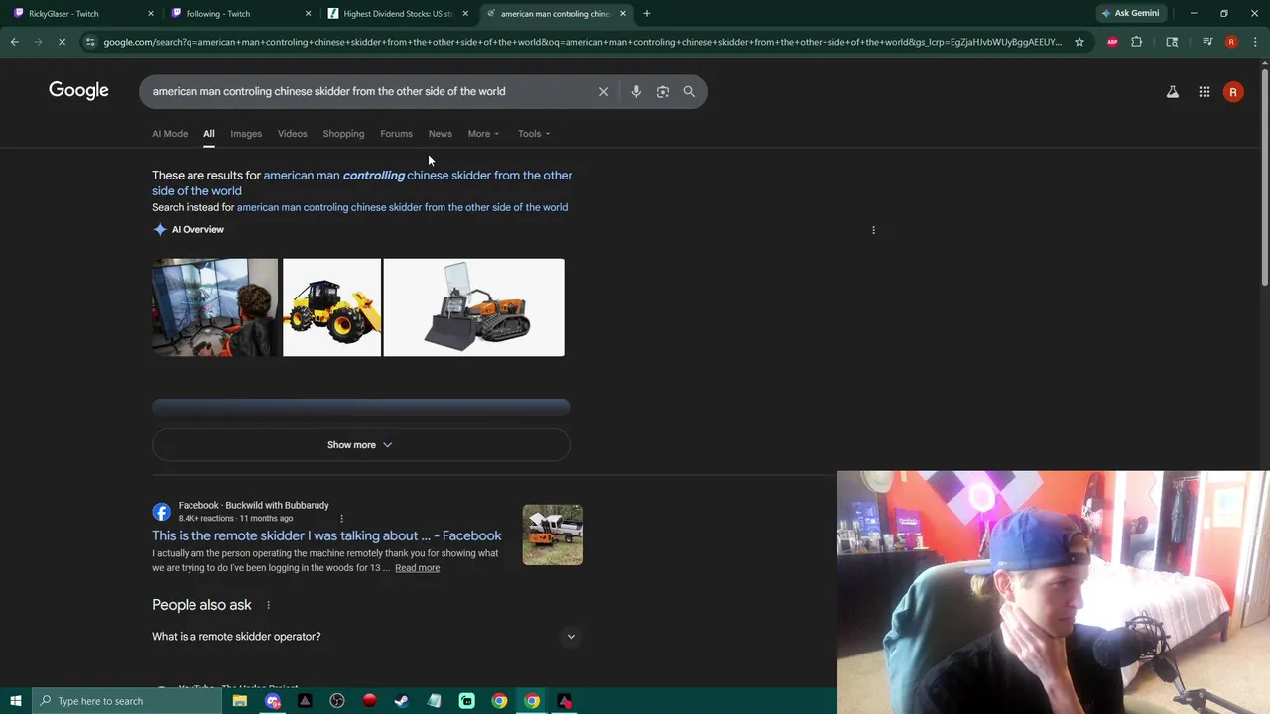The width and height of the screenshot is (1270, 714).
Task: Open AI Overview more options menu
Action: [x=873, y=230]
